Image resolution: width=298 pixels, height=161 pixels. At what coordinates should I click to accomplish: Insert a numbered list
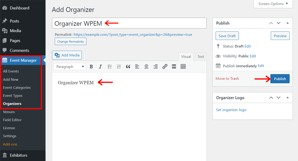pos(118,67)
